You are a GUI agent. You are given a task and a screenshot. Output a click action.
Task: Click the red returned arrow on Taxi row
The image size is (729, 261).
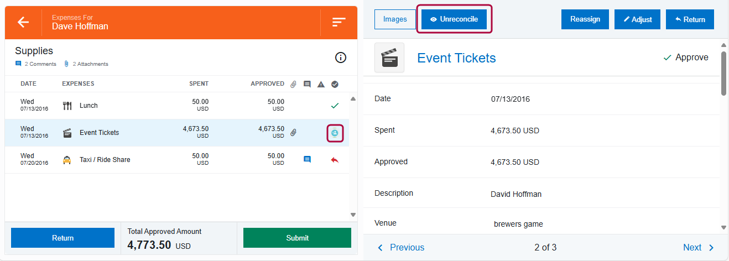[335, 160]
